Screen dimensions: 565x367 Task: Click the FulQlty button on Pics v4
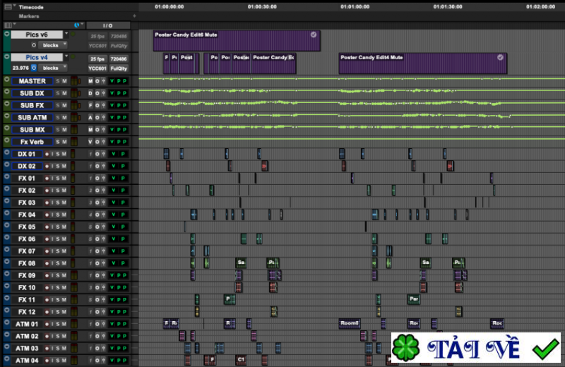(x=117, y=68)
